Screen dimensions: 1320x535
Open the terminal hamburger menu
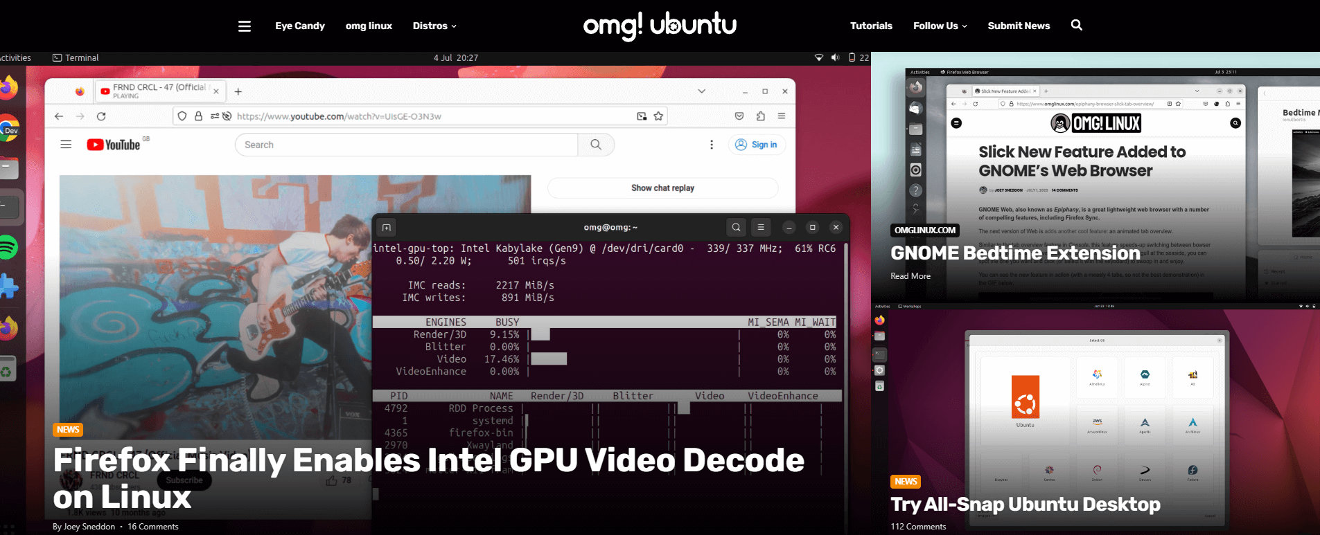click(x=761, y=227)
